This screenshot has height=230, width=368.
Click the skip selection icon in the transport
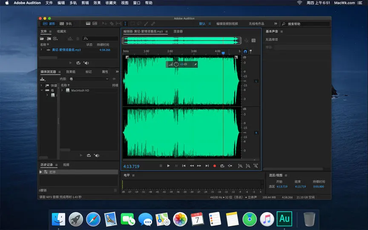pos(230,166)
